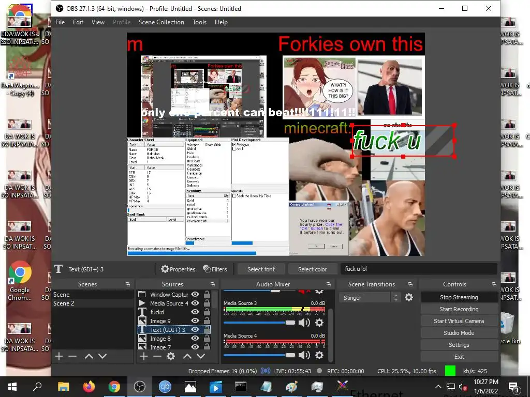This screenshot has height=397, width=530.
Task: Show hidden system tray icons chevron
Action: [x=438, y=387]
